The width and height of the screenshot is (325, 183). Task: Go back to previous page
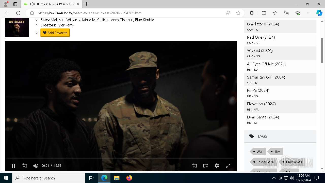7,13
